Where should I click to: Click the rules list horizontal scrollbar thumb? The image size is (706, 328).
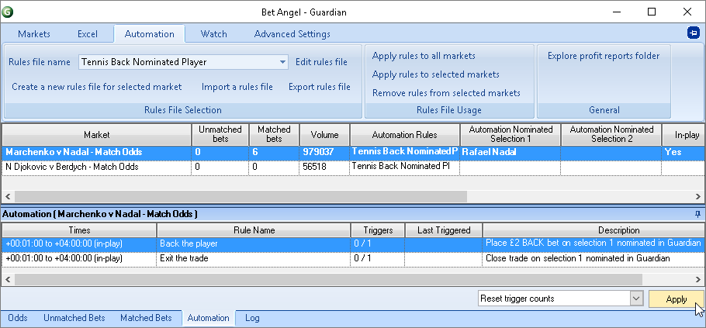[328, 279]
